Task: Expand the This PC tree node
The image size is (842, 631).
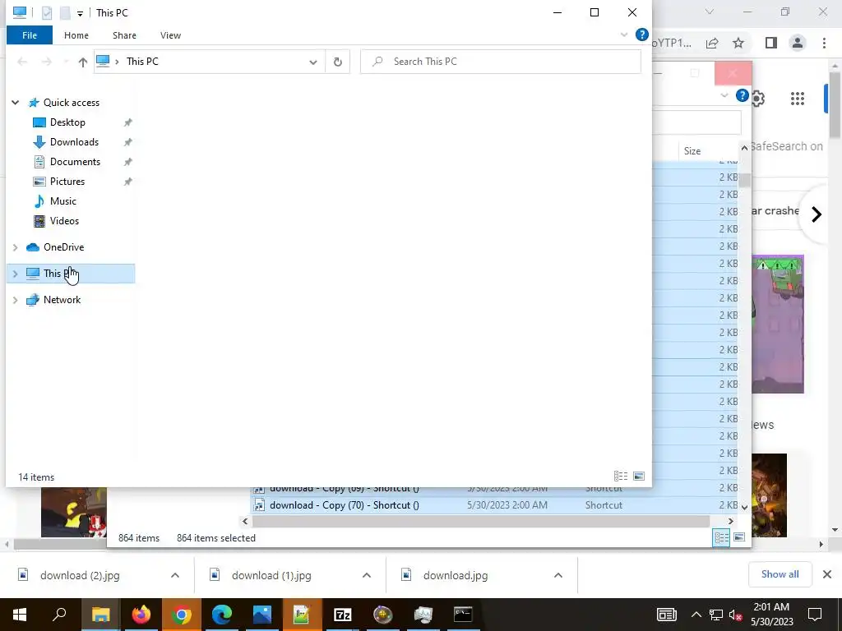Action: pyautogui.click(x=15, y=274)
